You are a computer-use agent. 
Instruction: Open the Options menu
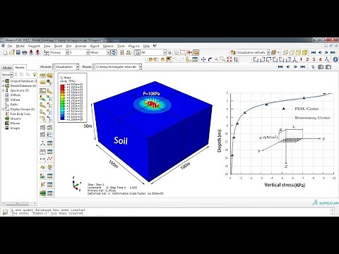[108, 46]
